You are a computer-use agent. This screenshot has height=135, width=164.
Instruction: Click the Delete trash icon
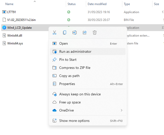click(95, 33)
